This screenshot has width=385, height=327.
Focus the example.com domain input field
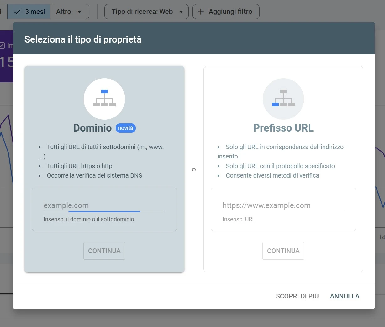104,205
